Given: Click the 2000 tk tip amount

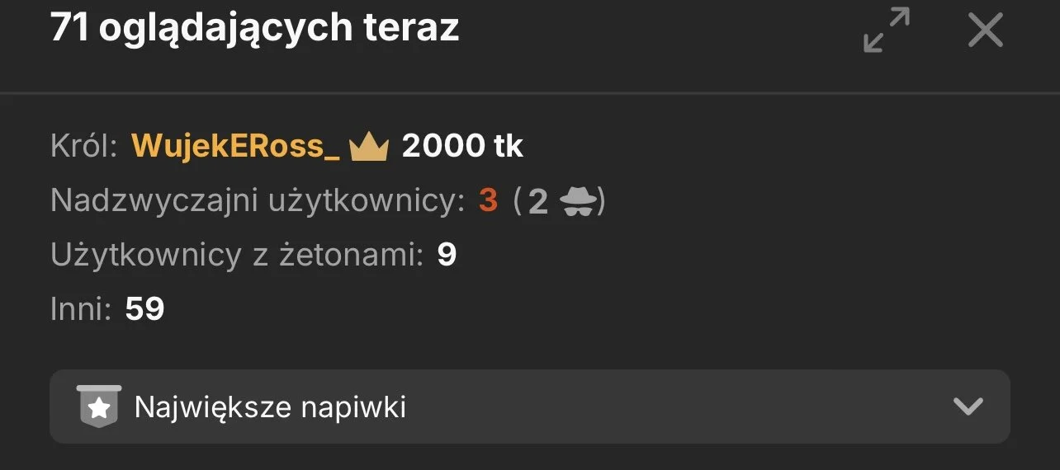Looking at the screenshot, I should [x=462, y=147].
